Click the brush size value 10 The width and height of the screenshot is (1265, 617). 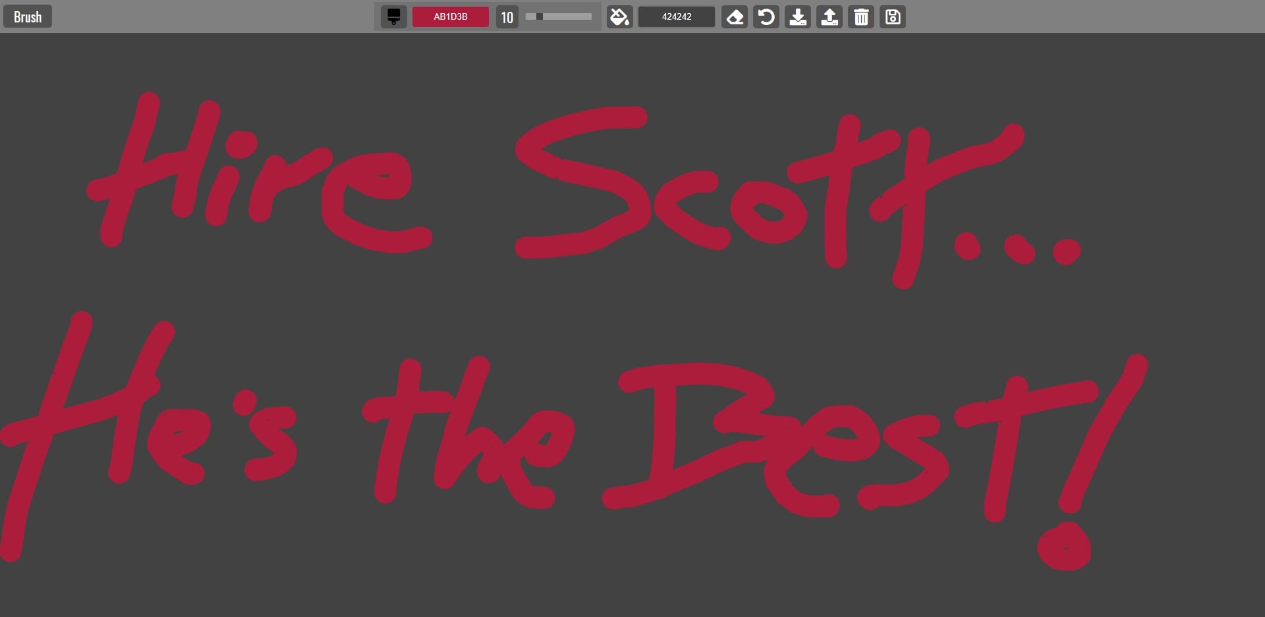point(507,16)
